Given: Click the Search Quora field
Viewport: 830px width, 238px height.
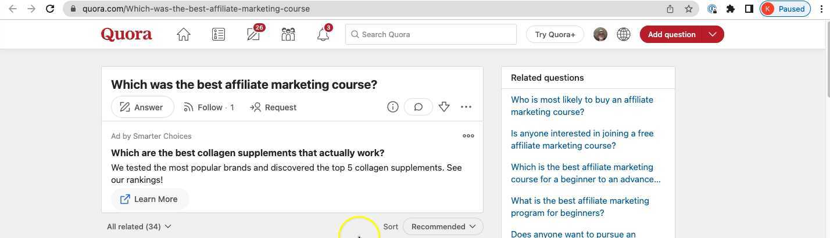Looking at the screenshot, I should [431, 34].
